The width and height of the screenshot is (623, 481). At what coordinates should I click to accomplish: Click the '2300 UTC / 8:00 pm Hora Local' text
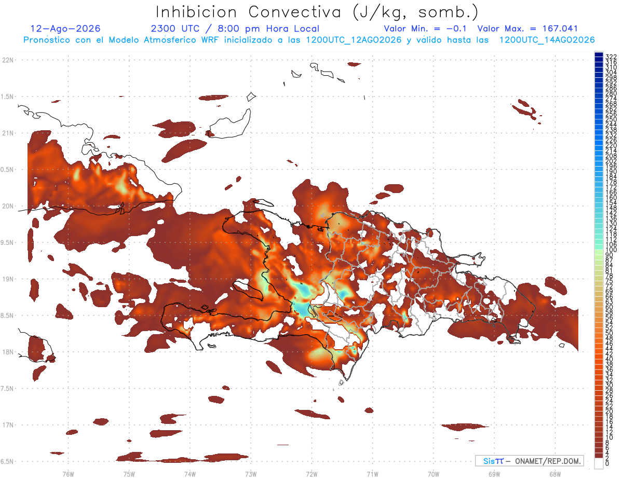point(235,29)
